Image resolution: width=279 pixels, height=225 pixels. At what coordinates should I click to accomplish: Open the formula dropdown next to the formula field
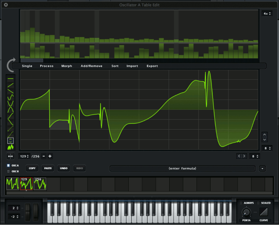tap(262, 168)
